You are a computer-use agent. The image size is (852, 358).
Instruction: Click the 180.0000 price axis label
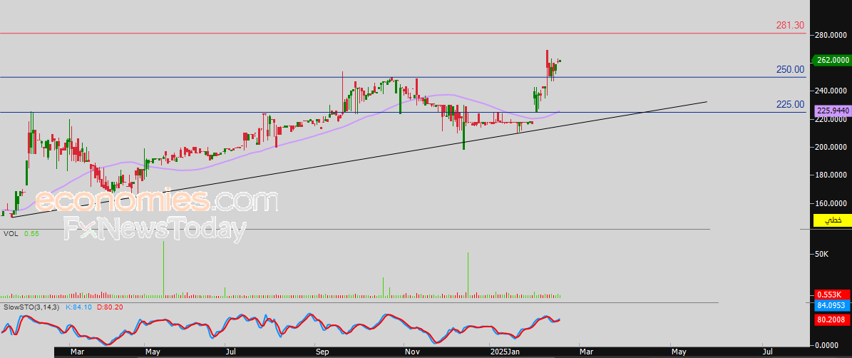[x=831, y=175]
